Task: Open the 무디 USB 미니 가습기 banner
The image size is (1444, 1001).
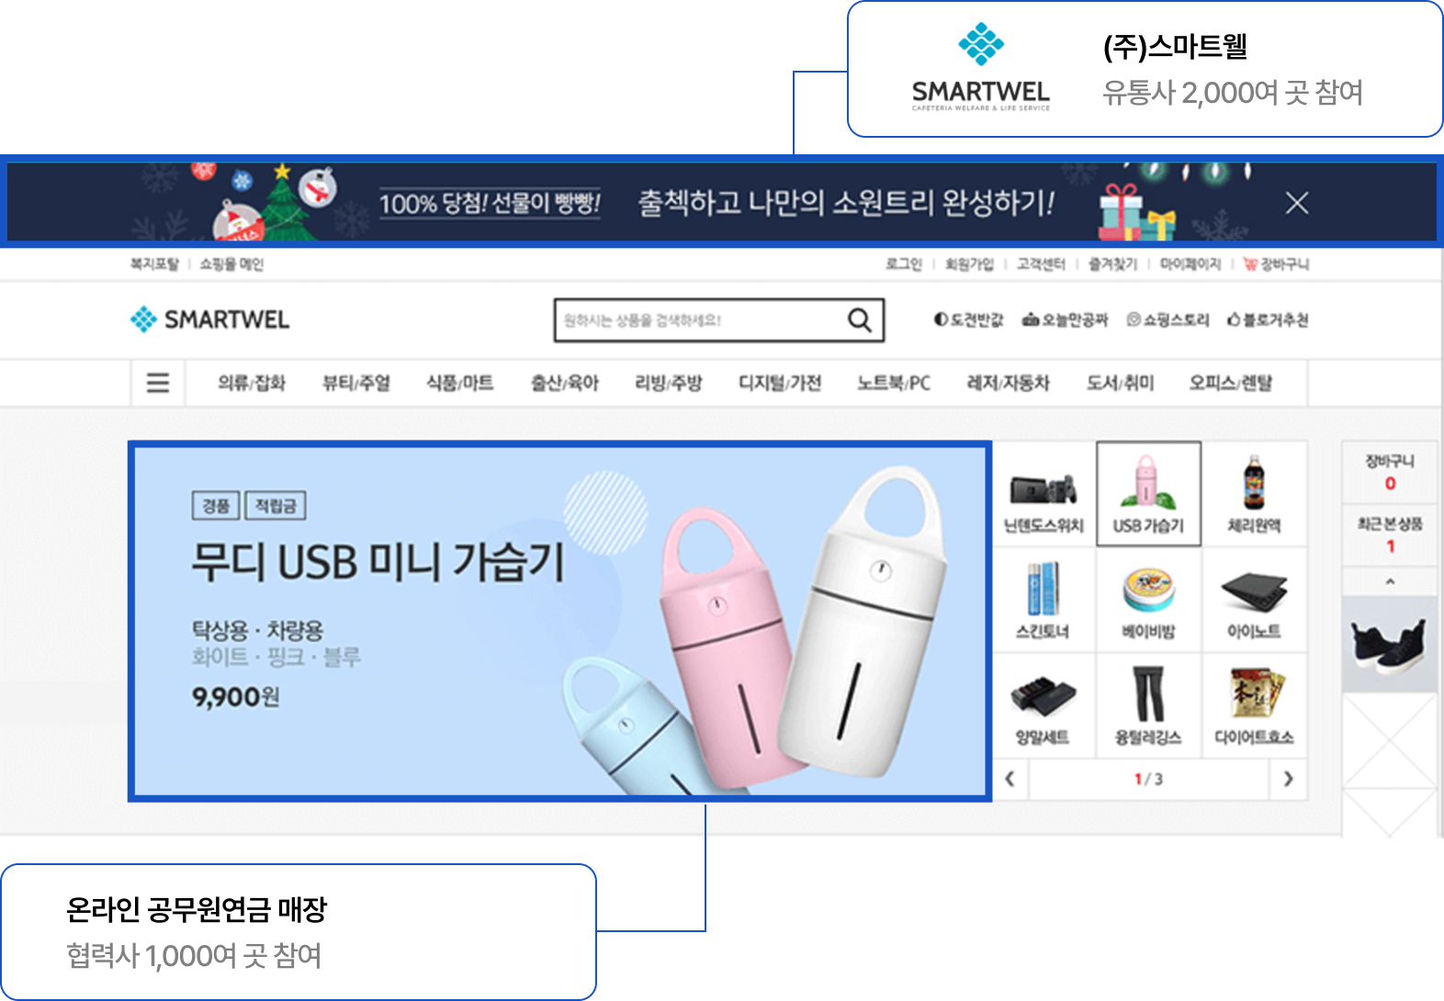Action: tap(560, 622)
